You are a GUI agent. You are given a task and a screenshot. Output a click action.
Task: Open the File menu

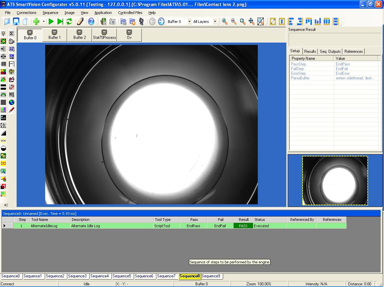tap(8, 13)
